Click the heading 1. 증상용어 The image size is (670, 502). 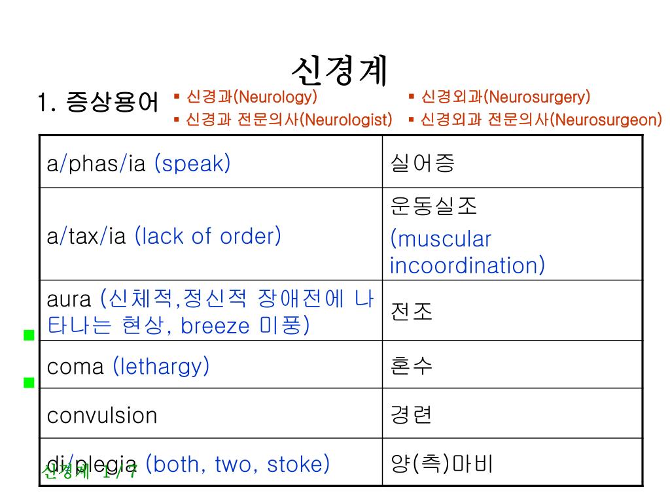98,103
